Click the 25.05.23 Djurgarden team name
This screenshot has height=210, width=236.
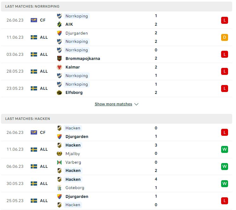coord(77,197)
